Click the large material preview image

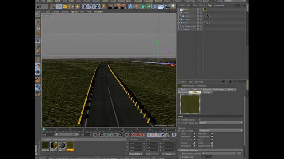190,104
